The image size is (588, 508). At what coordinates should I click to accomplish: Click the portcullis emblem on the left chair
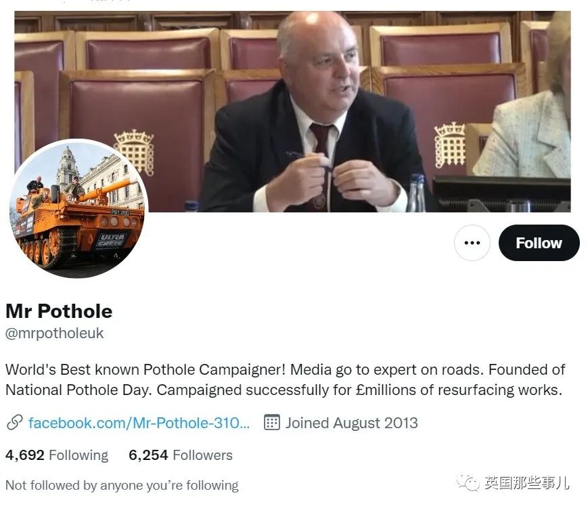[x=135, y=152]
